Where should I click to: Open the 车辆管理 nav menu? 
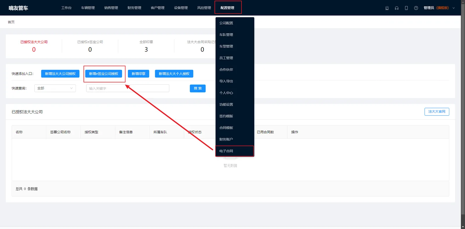click(88, 8)
